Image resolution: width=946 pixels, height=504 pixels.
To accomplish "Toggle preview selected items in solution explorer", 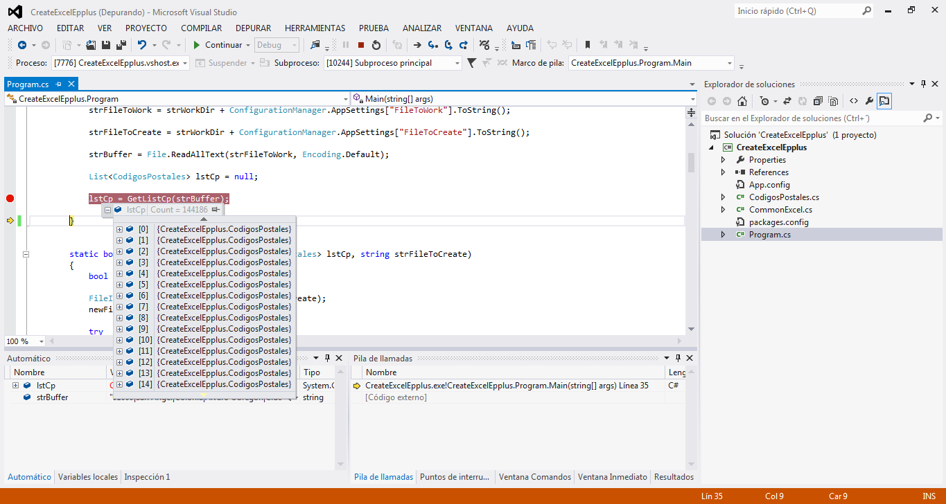I will click(x=884, y=101).
